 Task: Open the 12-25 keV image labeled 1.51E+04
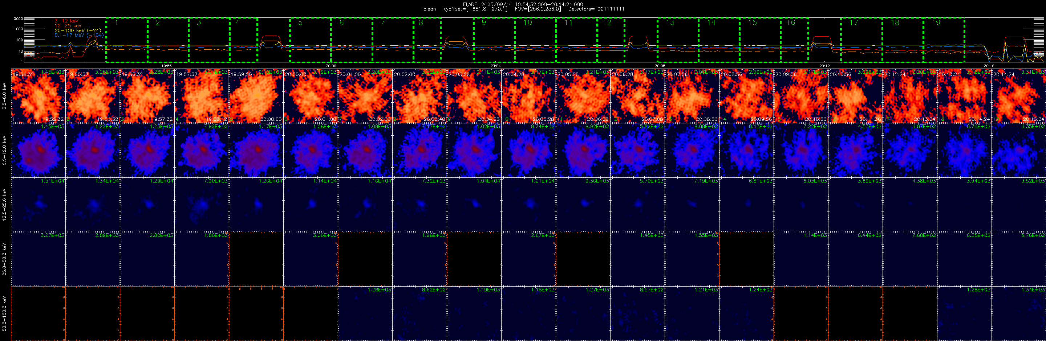(x=38, y=204)
